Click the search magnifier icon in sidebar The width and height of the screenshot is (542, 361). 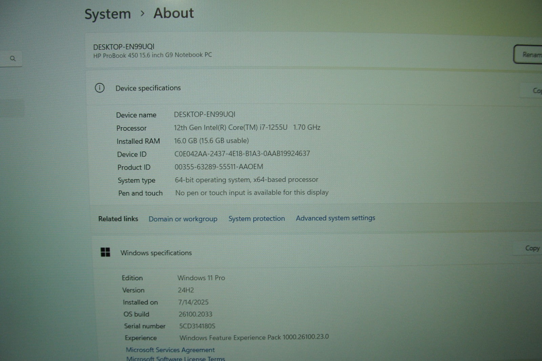pos(13,59)
